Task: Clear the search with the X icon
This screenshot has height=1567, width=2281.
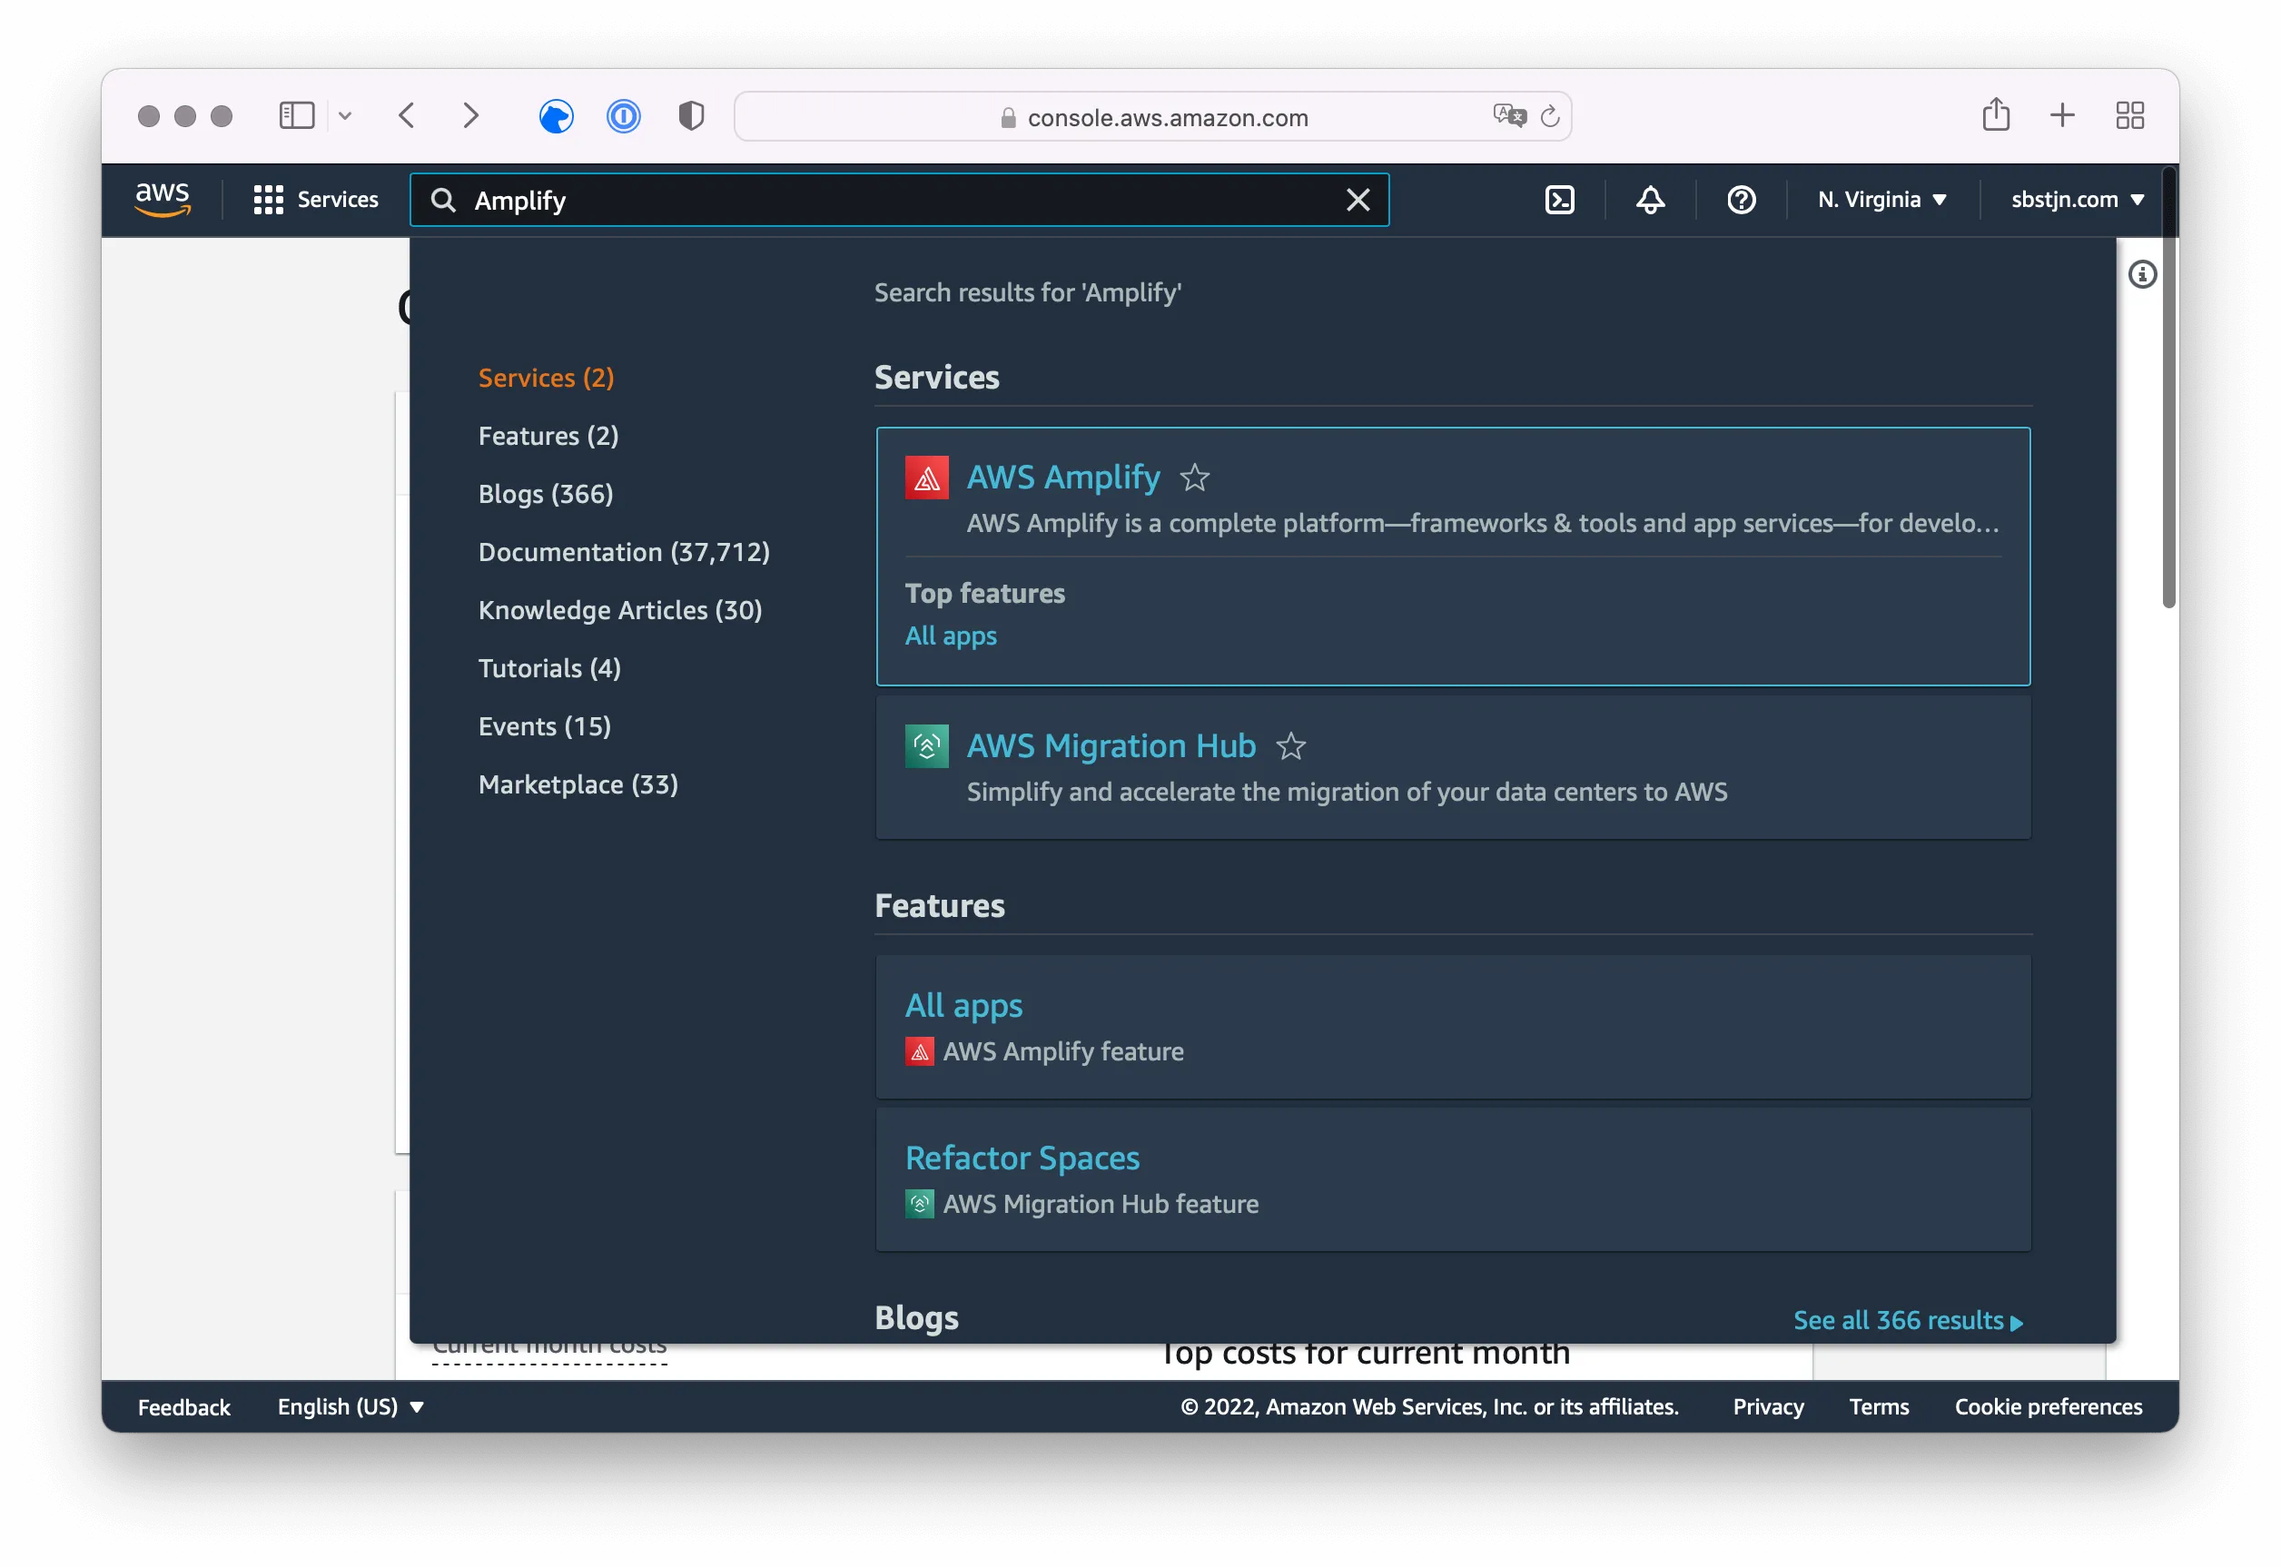Action: coord(1358,200)
